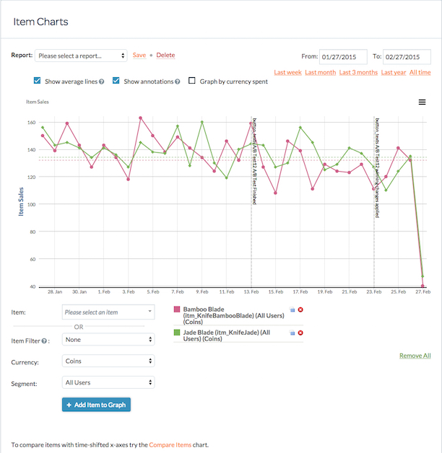This screenshot has width=442, height=453.
Task: Uncheck the Show average lines checkbox
Action: tap(37, 81)
